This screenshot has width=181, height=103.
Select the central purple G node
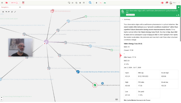(x=46, y=42)
